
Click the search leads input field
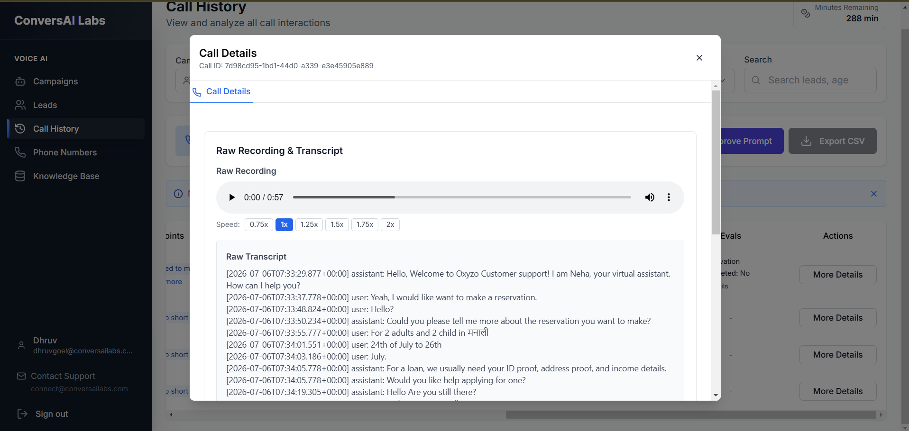click(x=810, y=80)
